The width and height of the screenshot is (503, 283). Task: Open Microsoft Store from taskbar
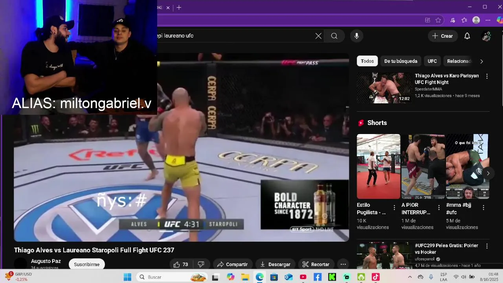pos(274,277)
